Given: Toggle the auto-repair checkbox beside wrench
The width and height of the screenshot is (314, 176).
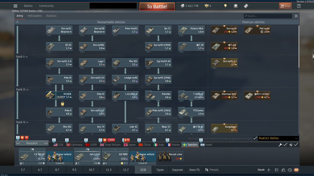Looking at the screenshot, I should click(286, 145).
